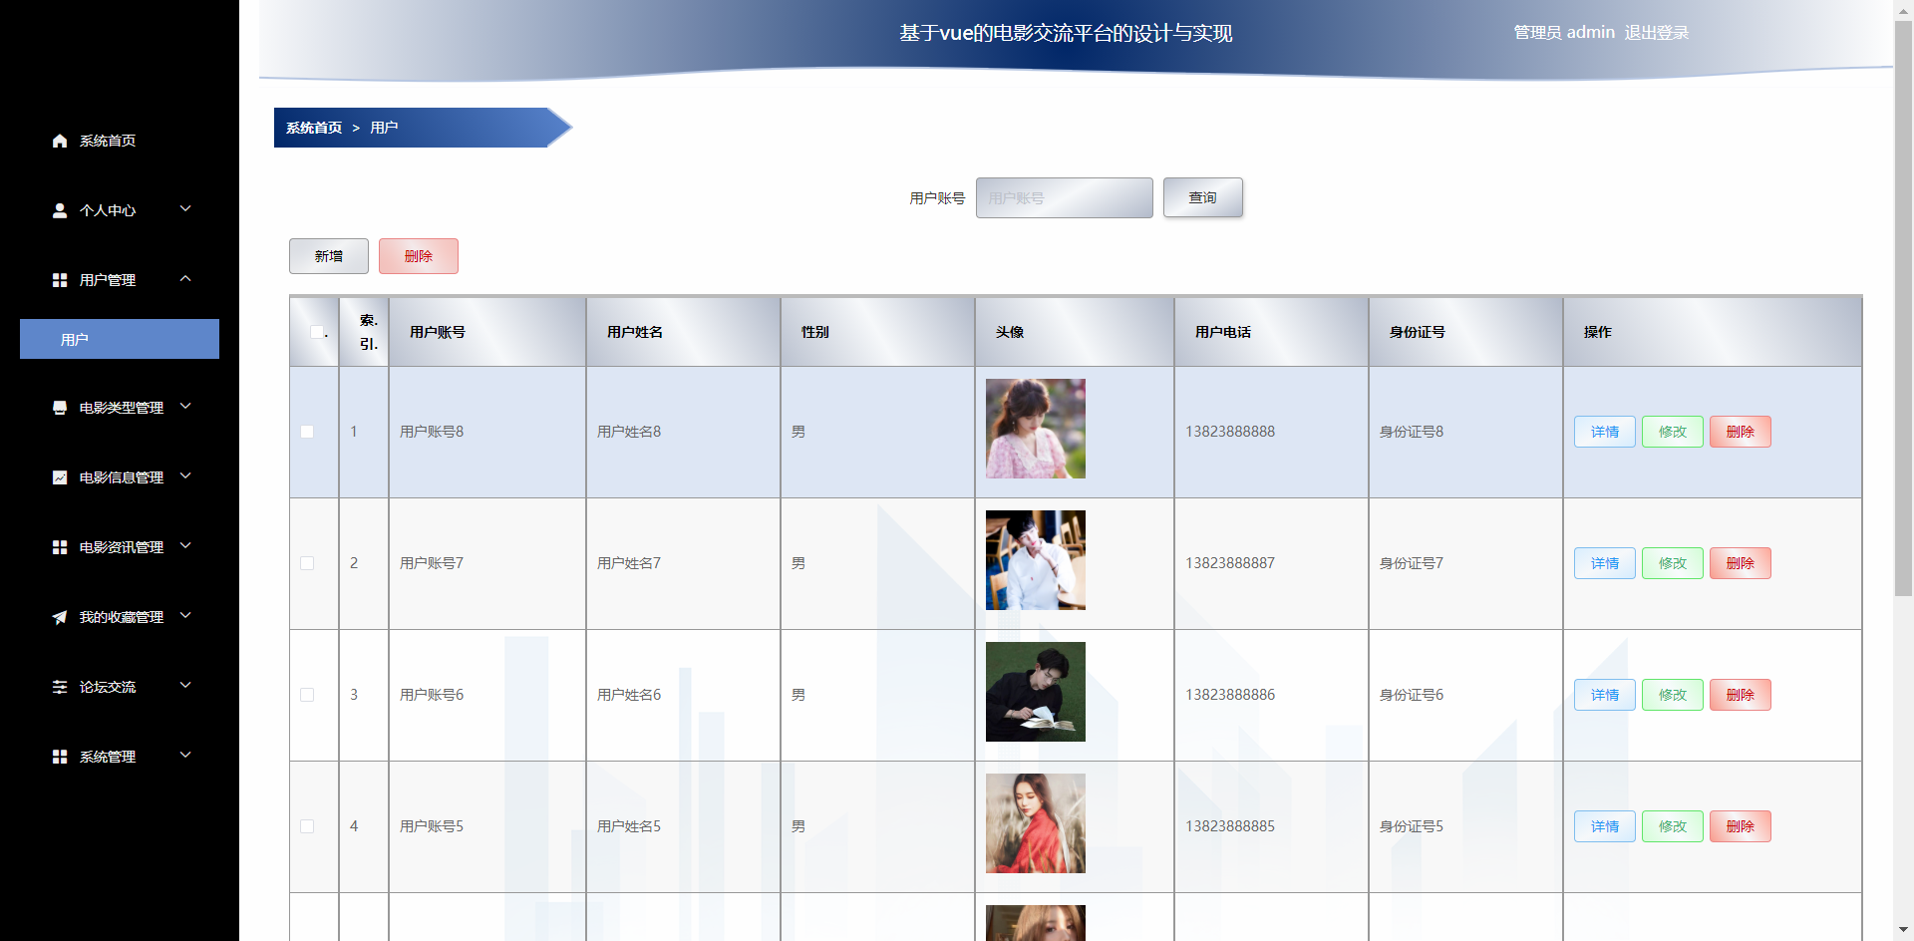Click avatar thumbnail of 用户姓名7
Screen dimensions: 1914x941
pos(1036,560)
